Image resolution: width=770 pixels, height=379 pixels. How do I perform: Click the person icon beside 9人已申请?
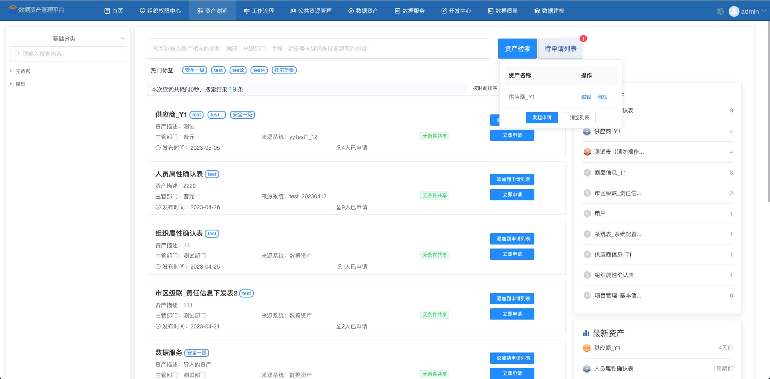pos(339,207)
